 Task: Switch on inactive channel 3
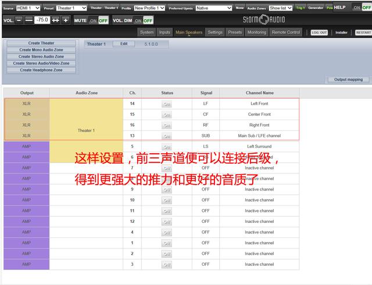pyautogui.click(x=167, y=264)
